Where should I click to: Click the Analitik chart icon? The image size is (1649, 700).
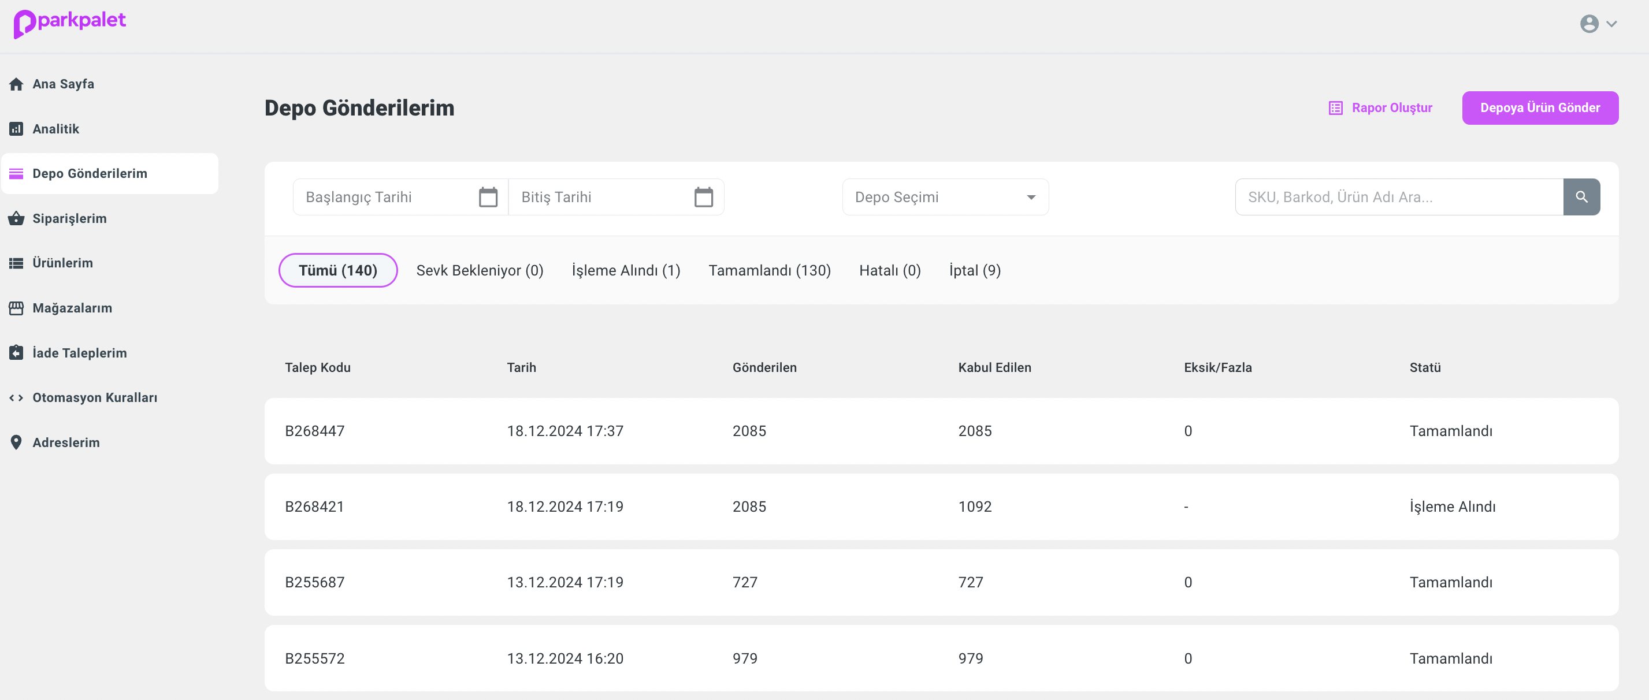16,129
